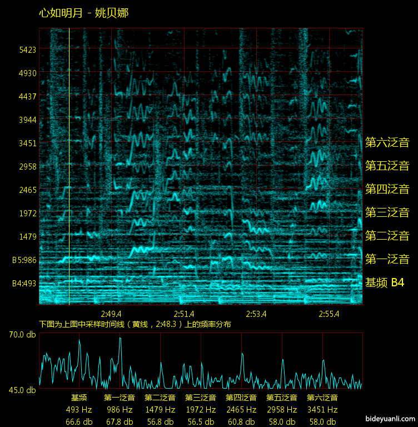
Task: Click the 2:49.4 time axis label
Action: tap(111, 314)
